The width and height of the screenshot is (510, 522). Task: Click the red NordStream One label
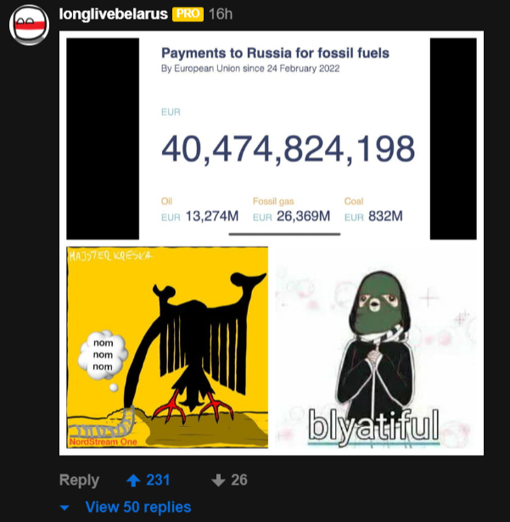[104, 441]
